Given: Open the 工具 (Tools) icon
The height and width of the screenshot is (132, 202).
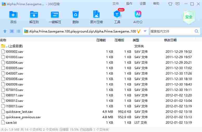Looking at the screenshot, I should click(x=117, y=14).
